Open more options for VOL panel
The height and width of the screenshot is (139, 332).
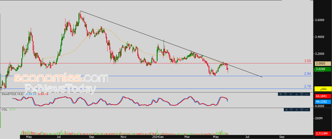pyautogui.click(x=306, y=110)
